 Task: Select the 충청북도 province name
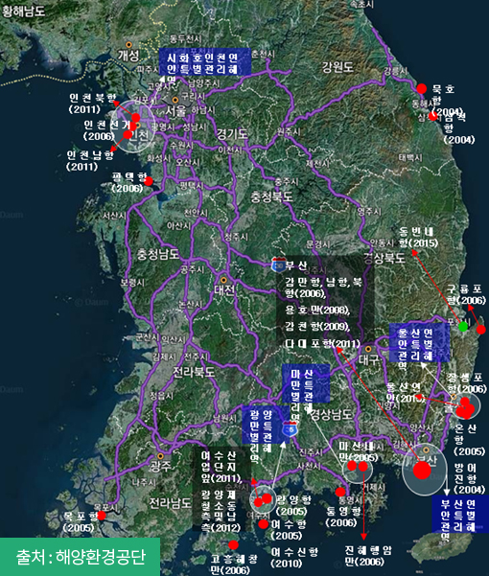(x=271, y=196)
